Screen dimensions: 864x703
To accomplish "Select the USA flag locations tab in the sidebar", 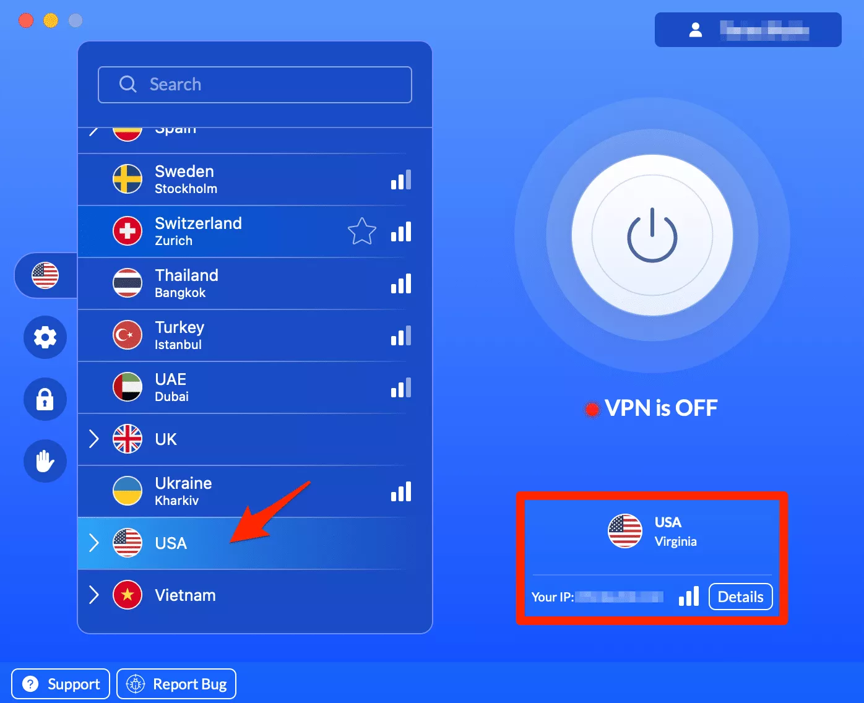I will click(x=45, y=275).
